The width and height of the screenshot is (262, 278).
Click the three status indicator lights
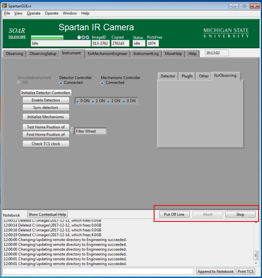pos(83,37)
